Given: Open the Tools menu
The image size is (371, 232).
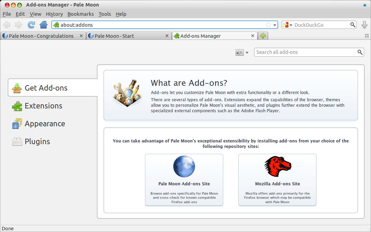Looking at the screenshot, I should tap(105, 14).
